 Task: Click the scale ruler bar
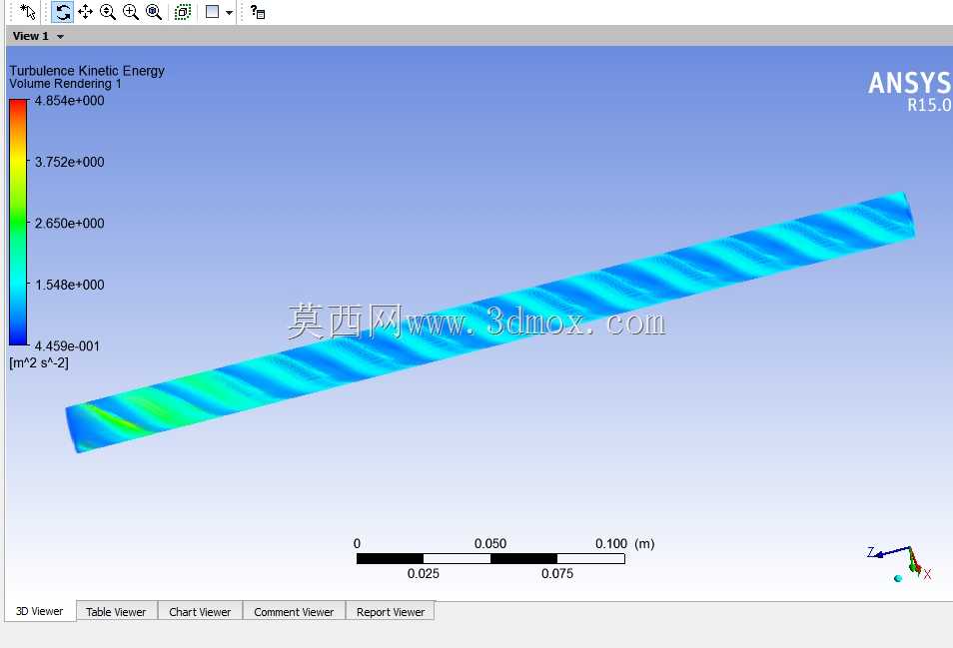490,558
